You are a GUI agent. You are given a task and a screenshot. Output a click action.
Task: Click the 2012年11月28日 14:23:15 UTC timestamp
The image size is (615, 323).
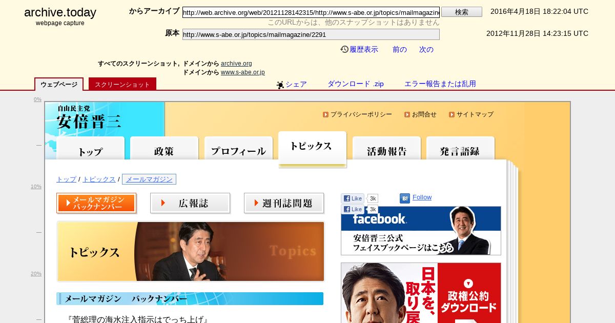pos(537,33)
